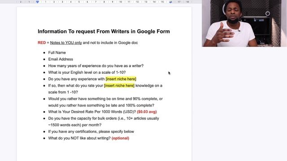The image size is (287, 161).
Task: Click the 'How many years of experience' line
Action: (96, 66)
